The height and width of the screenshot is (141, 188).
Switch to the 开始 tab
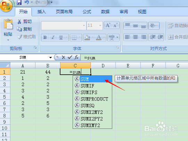23,12
